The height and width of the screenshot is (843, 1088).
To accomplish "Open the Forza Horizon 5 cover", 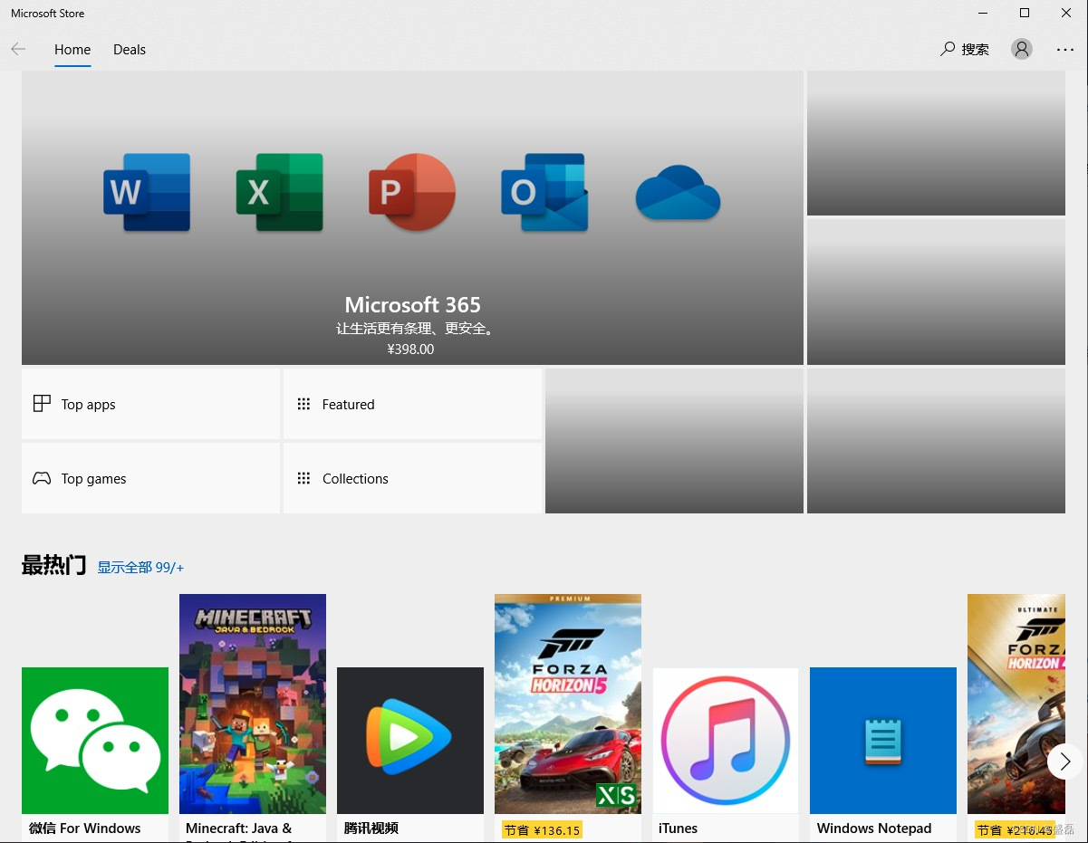I will click(x=568, y=704).
